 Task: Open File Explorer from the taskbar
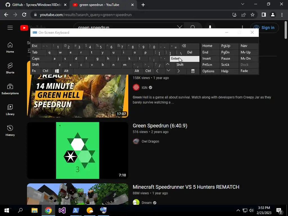click(34, 210)
